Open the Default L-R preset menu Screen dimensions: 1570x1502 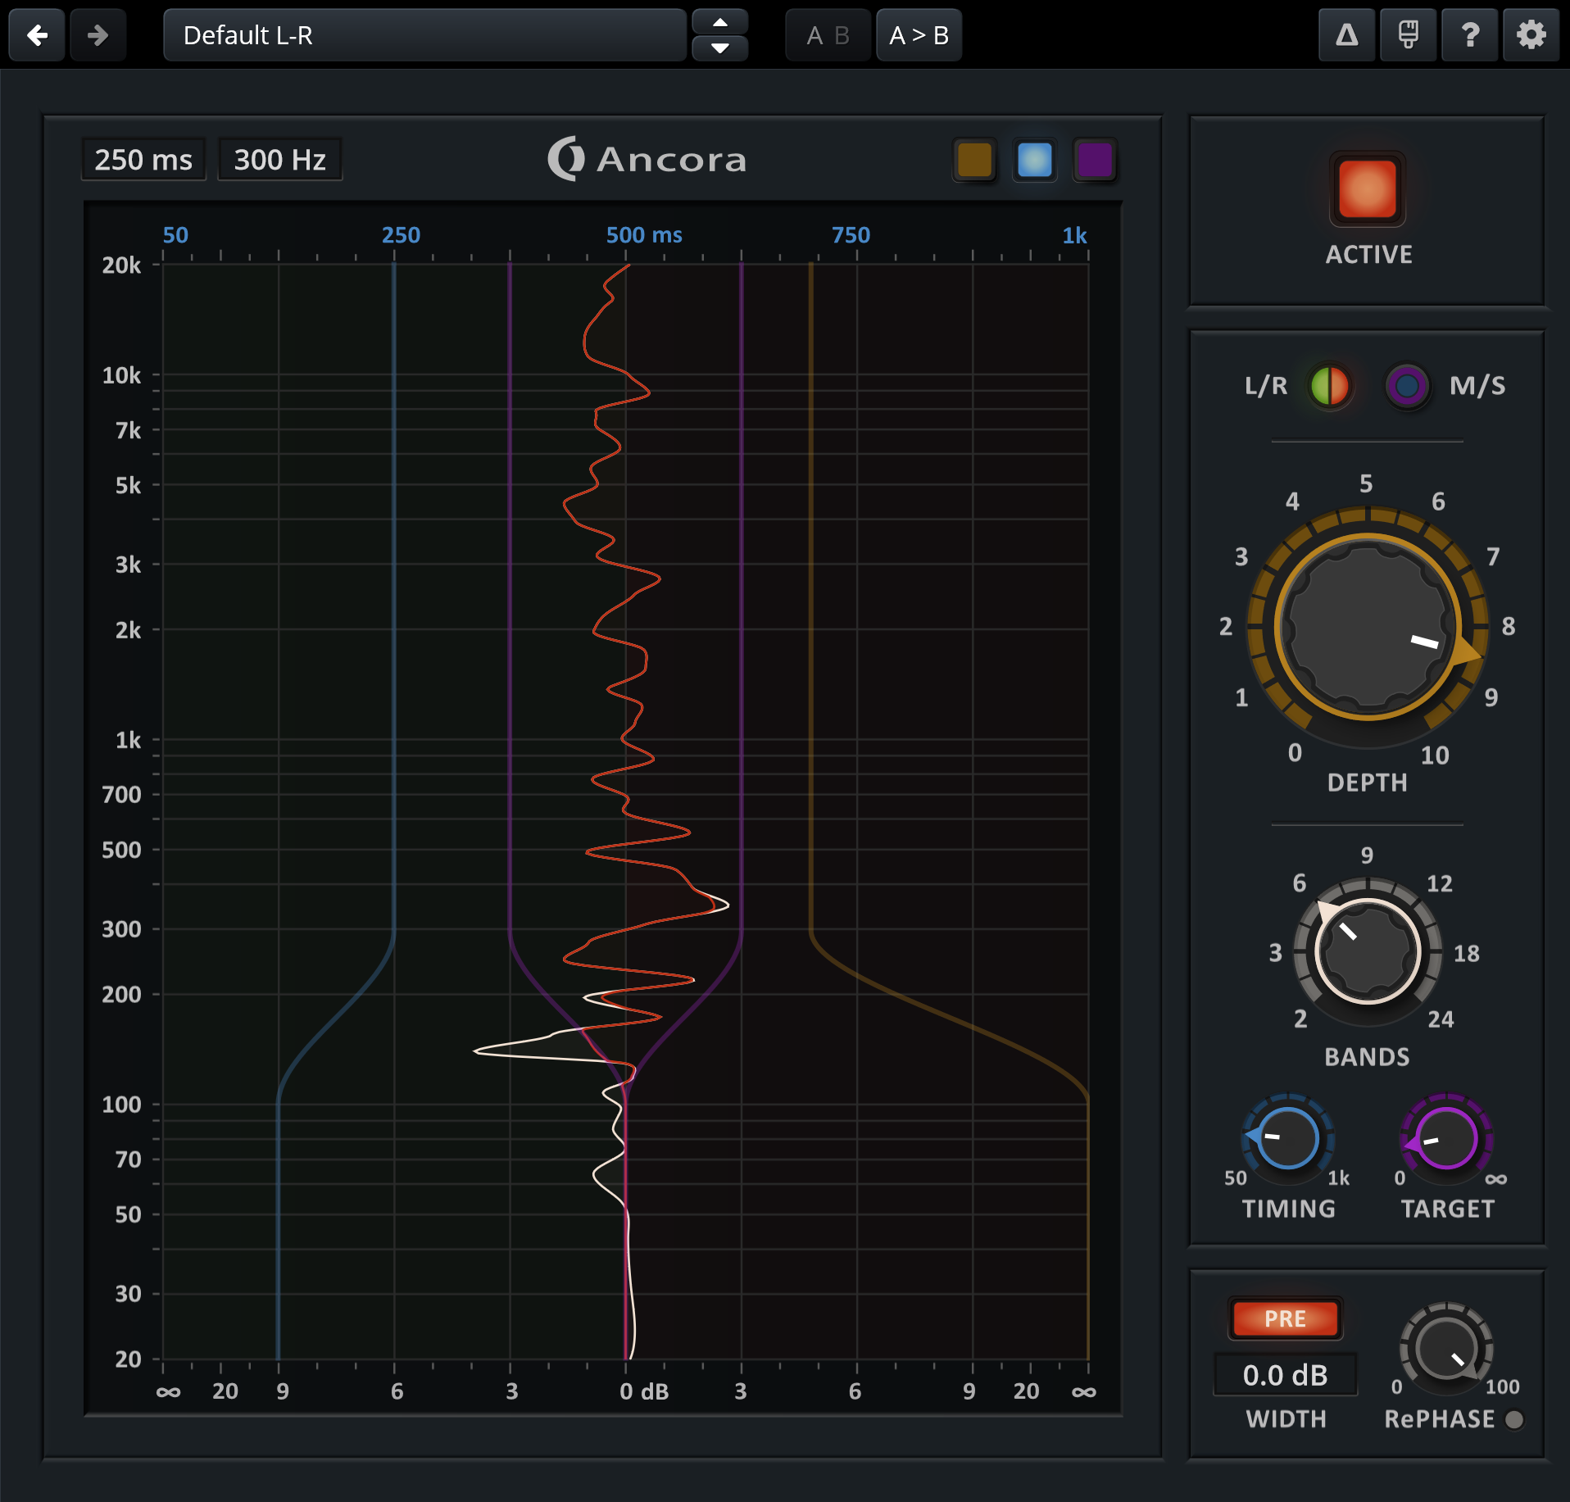point(424,35)
